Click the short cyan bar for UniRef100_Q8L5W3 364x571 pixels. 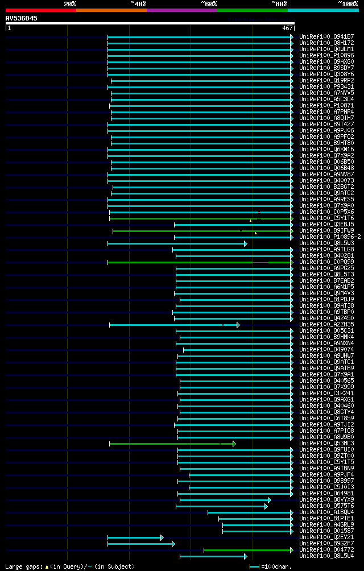[177, 243]
